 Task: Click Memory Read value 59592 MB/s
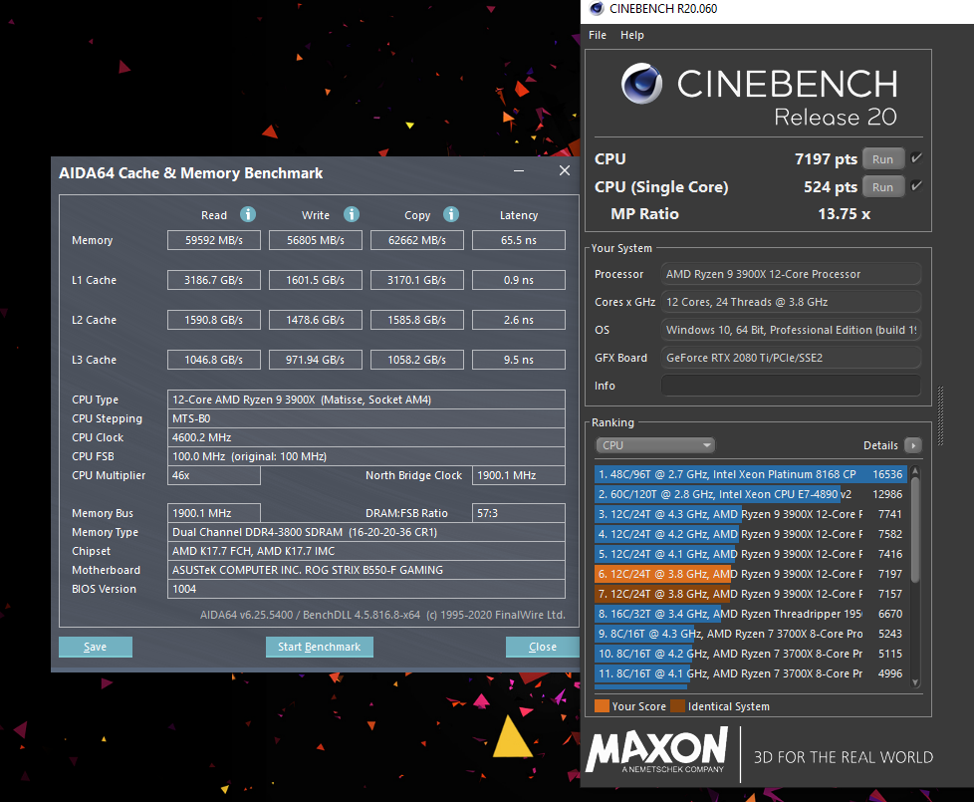(214, 240)
